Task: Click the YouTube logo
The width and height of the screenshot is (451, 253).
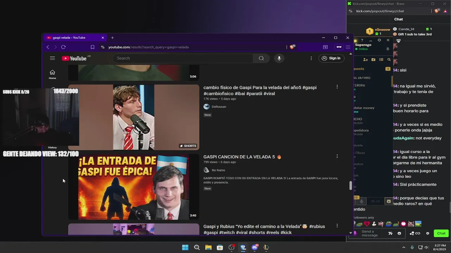Action: point(74,58)
